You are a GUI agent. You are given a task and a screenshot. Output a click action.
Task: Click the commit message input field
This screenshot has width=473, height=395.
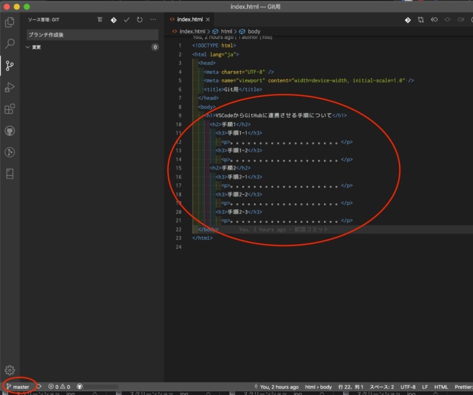(x=92, y=35)
